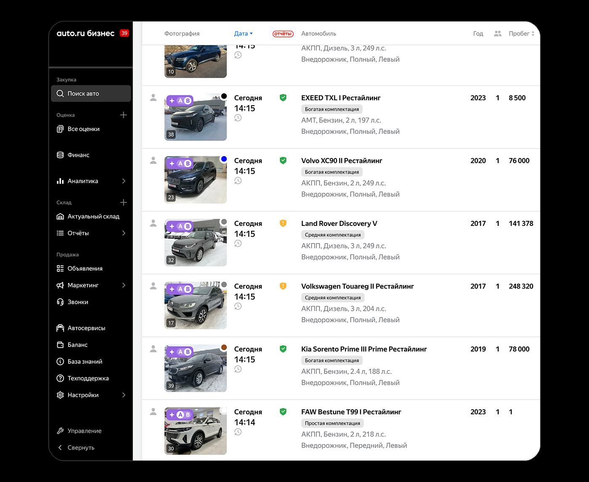This screenshot has height=482, width=589.
Task: Expand the Настройки submenu chevron
Action: pyautogui.click(x=124, y=395)
